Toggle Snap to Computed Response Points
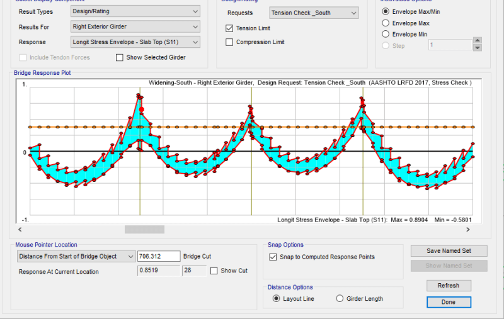Image resolution: width=504 pixels, height=319 pixels. 273,257
